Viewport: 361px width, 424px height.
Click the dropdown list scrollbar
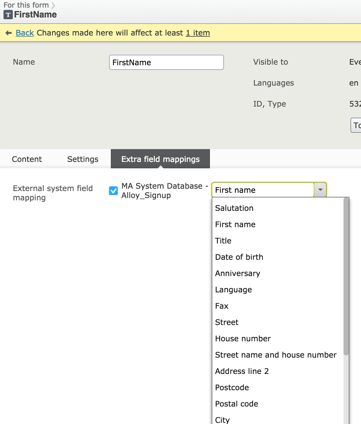pyautogui.click(x=346, y=277)
